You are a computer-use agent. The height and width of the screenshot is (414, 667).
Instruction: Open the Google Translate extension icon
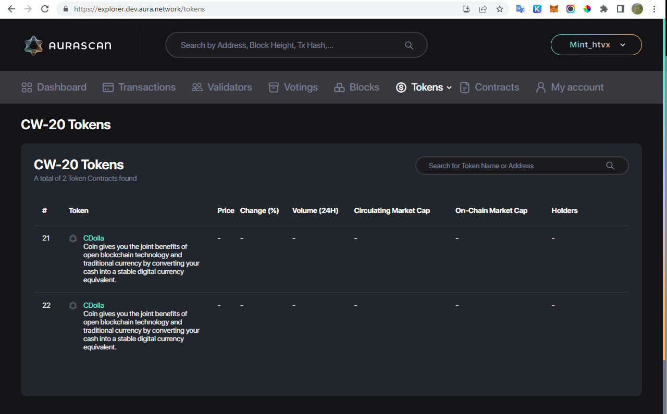click(520, 9)
